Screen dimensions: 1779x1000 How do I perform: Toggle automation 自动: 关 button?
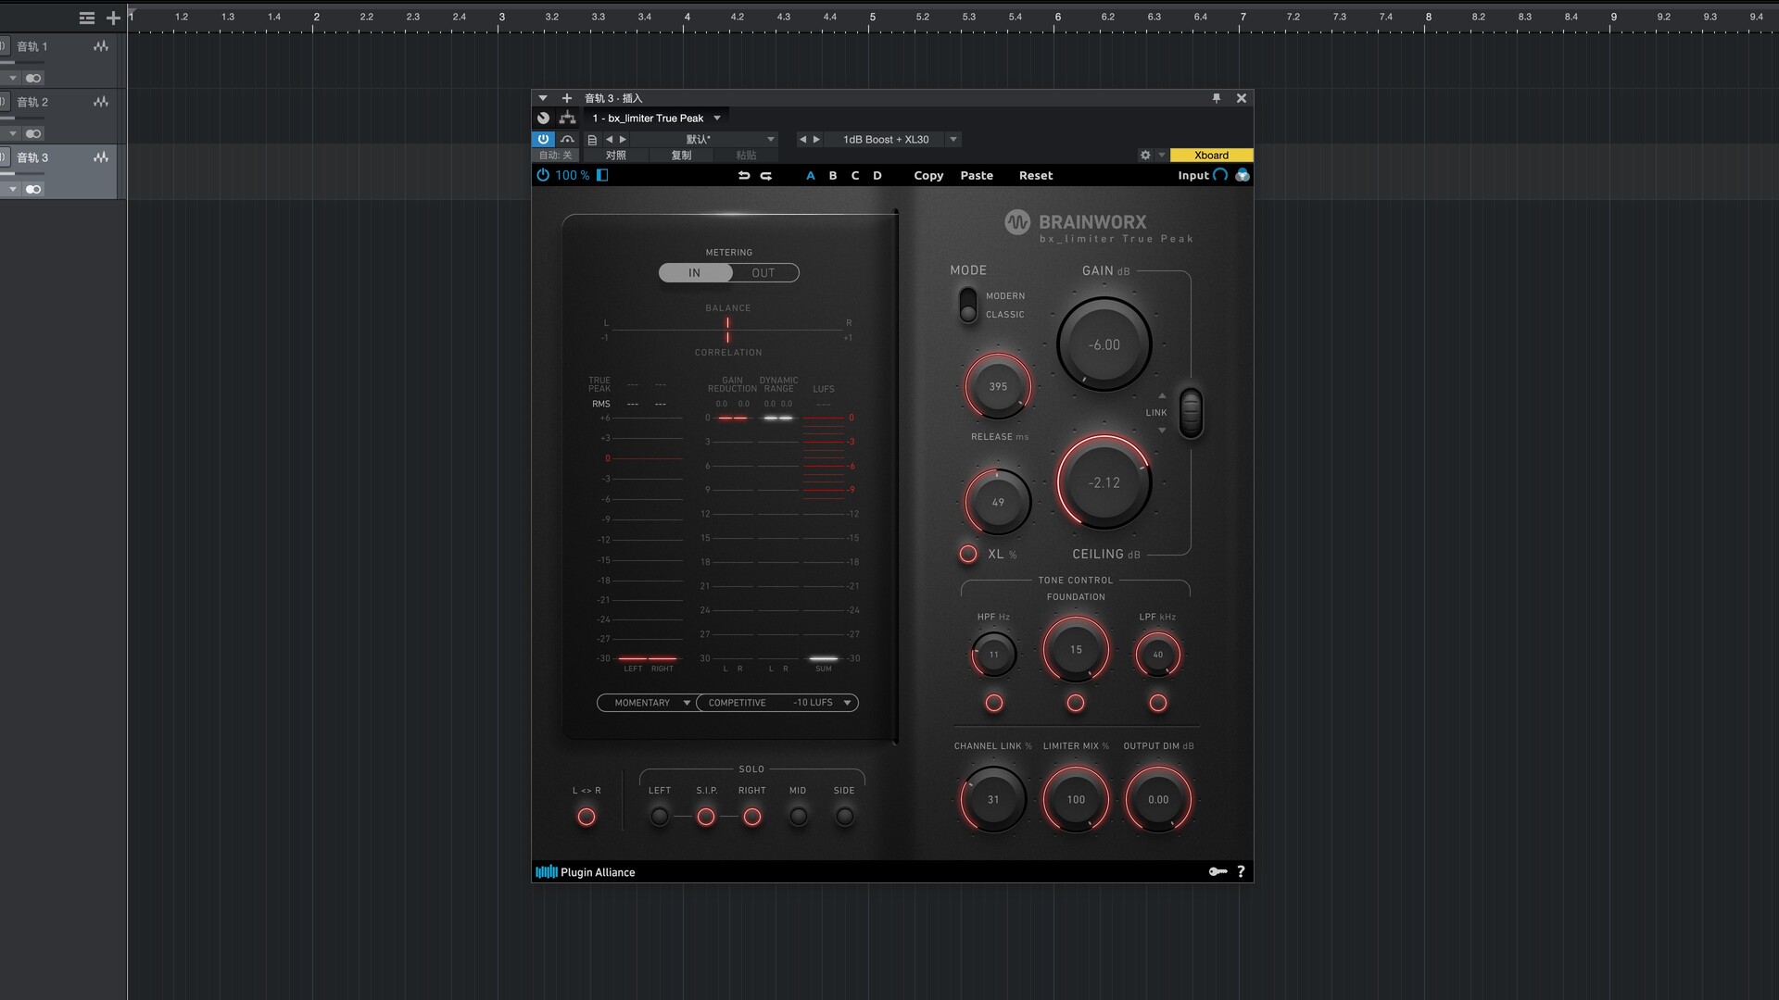(556, 156)
